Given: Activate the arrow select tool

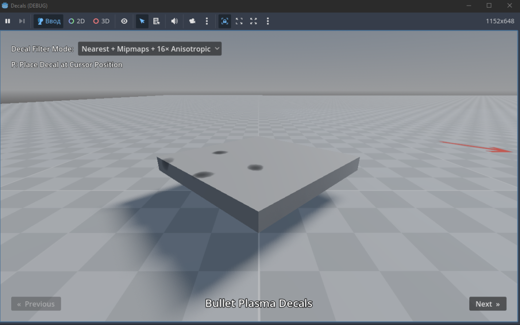Looking at the screenshot, I should (142, 21).
